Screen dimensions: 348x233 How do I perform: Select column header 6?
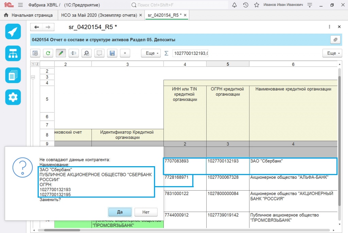(293, 64)
